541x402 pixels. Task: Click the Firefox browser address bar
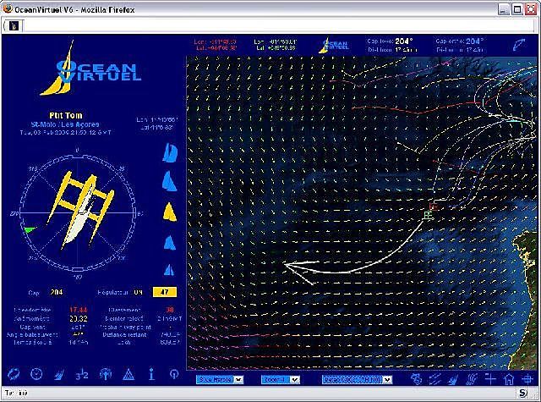(278, 26)
